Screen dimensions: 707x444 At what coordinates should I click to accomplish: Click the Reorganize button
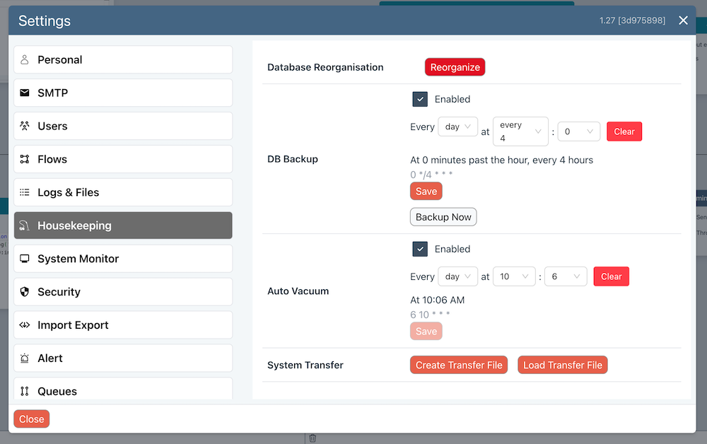point(455,66)
